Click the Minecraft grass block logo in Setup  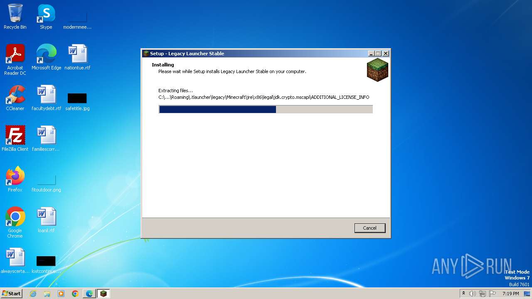tap(377, 70)
